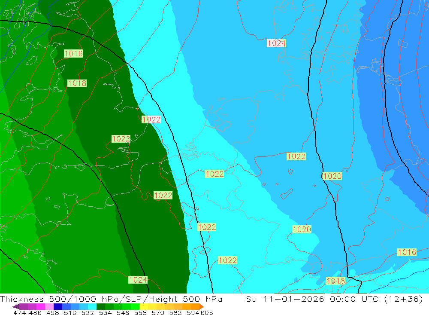Pick the dark navy blue legend swatch

[58, 306]
